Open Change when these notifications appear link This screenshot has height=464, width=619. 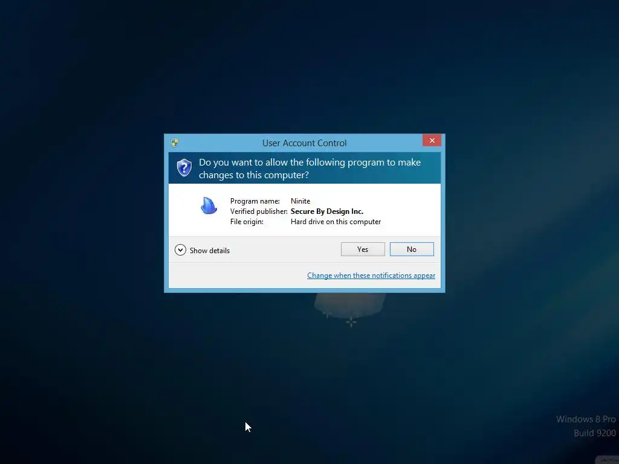click(x=371, y=275)
